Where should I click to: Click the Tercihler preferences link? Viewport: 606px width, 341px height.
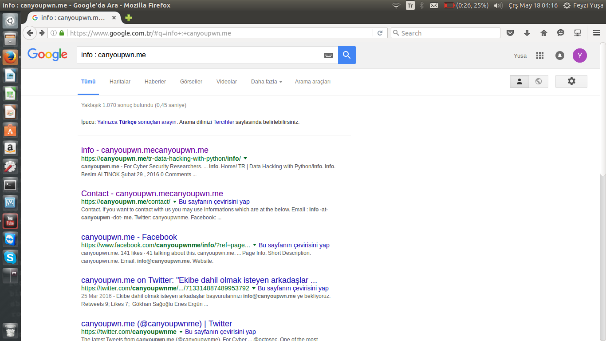pyautogui.click(x=224, y=122)
